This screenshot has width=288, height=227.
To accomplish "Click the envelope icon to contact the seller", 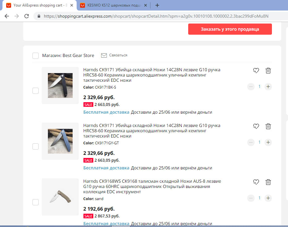I will tap(104, 55).
